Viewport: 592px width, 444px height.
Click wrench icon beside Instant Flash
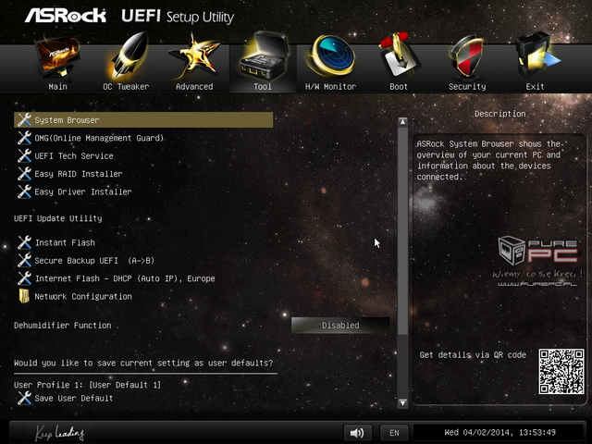point(25,242)
